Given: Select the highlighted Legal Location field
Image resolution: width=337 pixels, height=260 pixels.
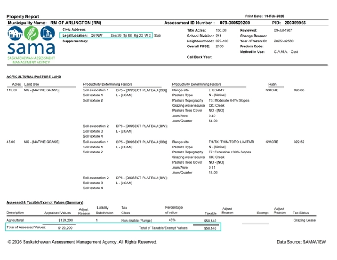Looking at the screenshot, I should (x=107, y=35).
